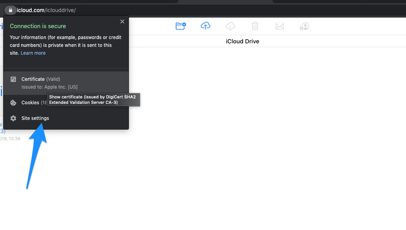Open the Cookies entry
The image size is (406, 230).
[66, 103]
